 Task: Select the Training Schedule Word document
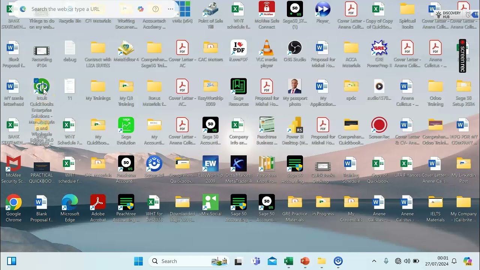click(x=351, y=170)
